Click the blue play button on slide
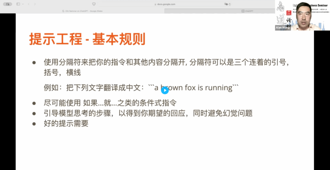The width and height of the screenshot is (330, 170). click(165, 90)
